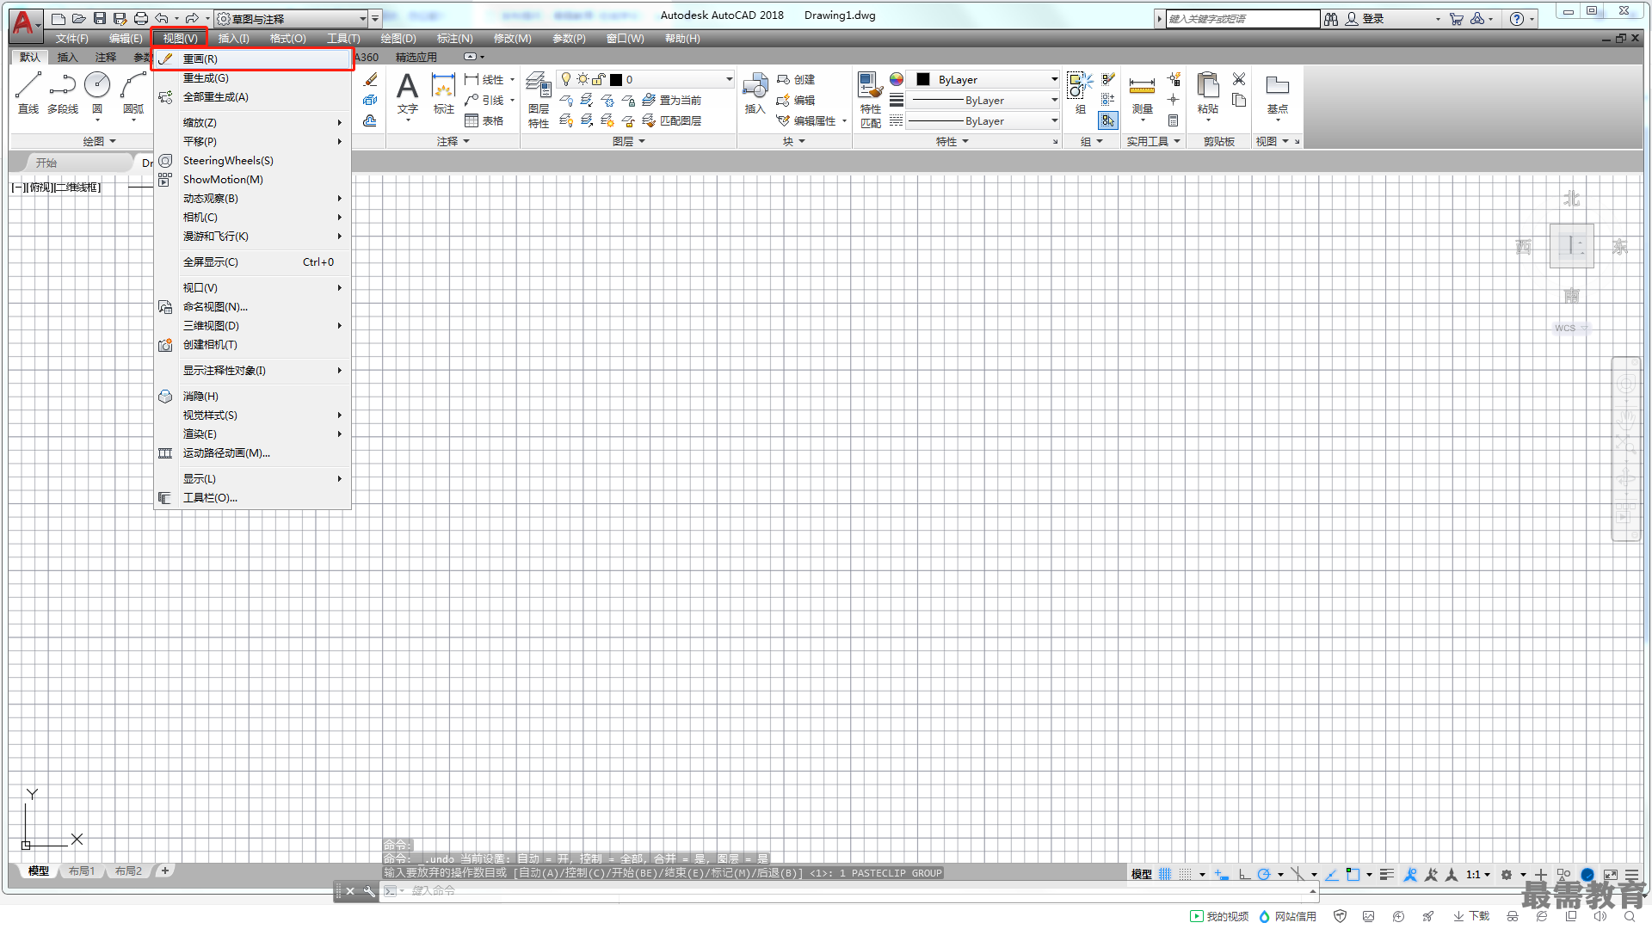Click the 表格 table tool
The height and width of the screenshot is (929, 1652).
coord(484,121)
